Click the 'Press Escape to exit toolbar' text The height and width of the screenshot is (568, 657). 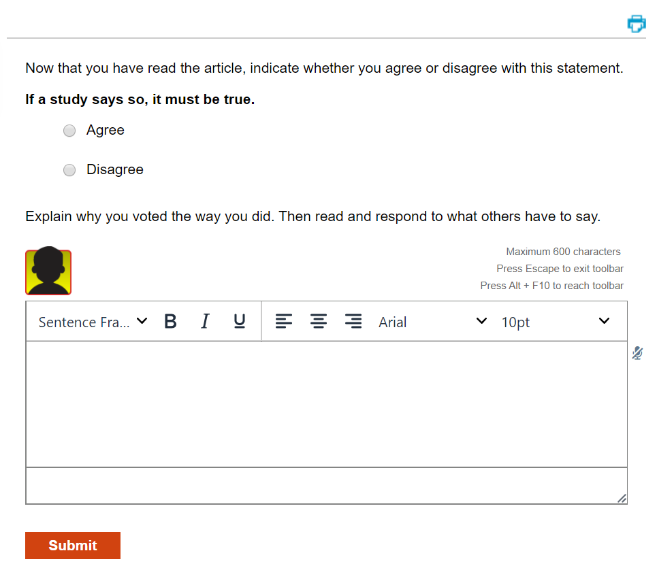pyautogui.click(x=560, y=269)
